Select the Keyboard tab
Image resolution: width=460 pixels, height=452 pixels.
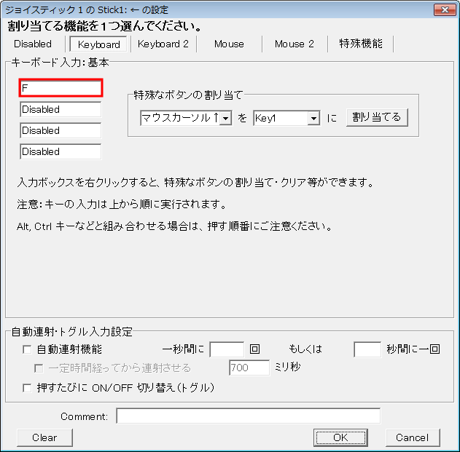click(99, 44)
